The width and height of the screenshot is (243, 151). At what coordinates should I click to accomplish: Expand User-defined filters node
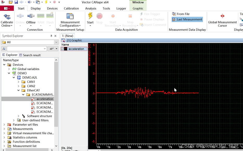[x=14, y=120]
